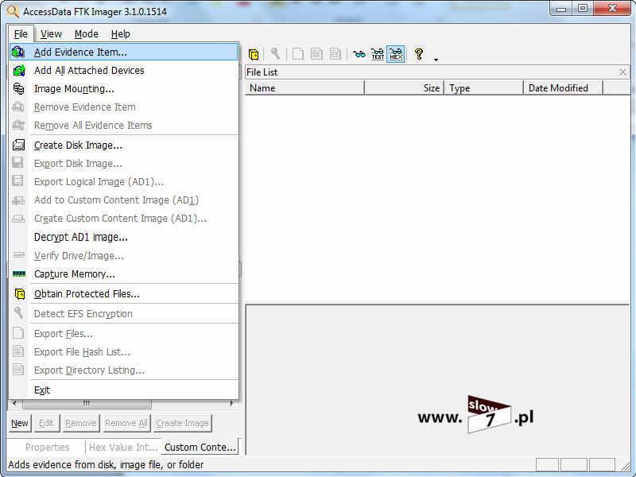Click the Remove Evidence Item menu icon
Viewport: 636px width, 477px height.
point(18,107)
